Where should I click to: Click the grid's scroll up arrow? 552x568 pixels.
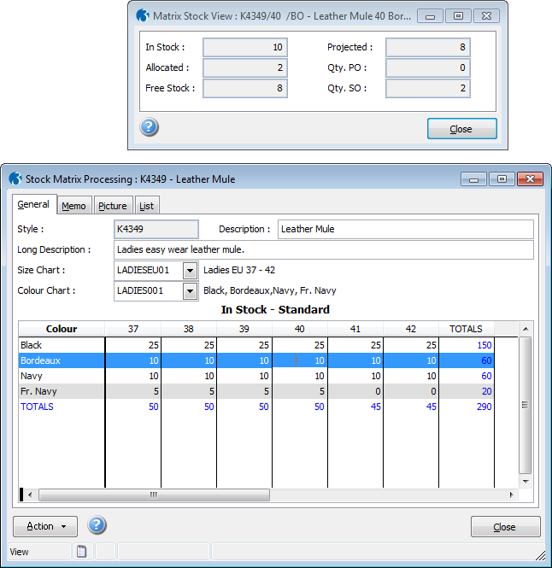(526, 329)
